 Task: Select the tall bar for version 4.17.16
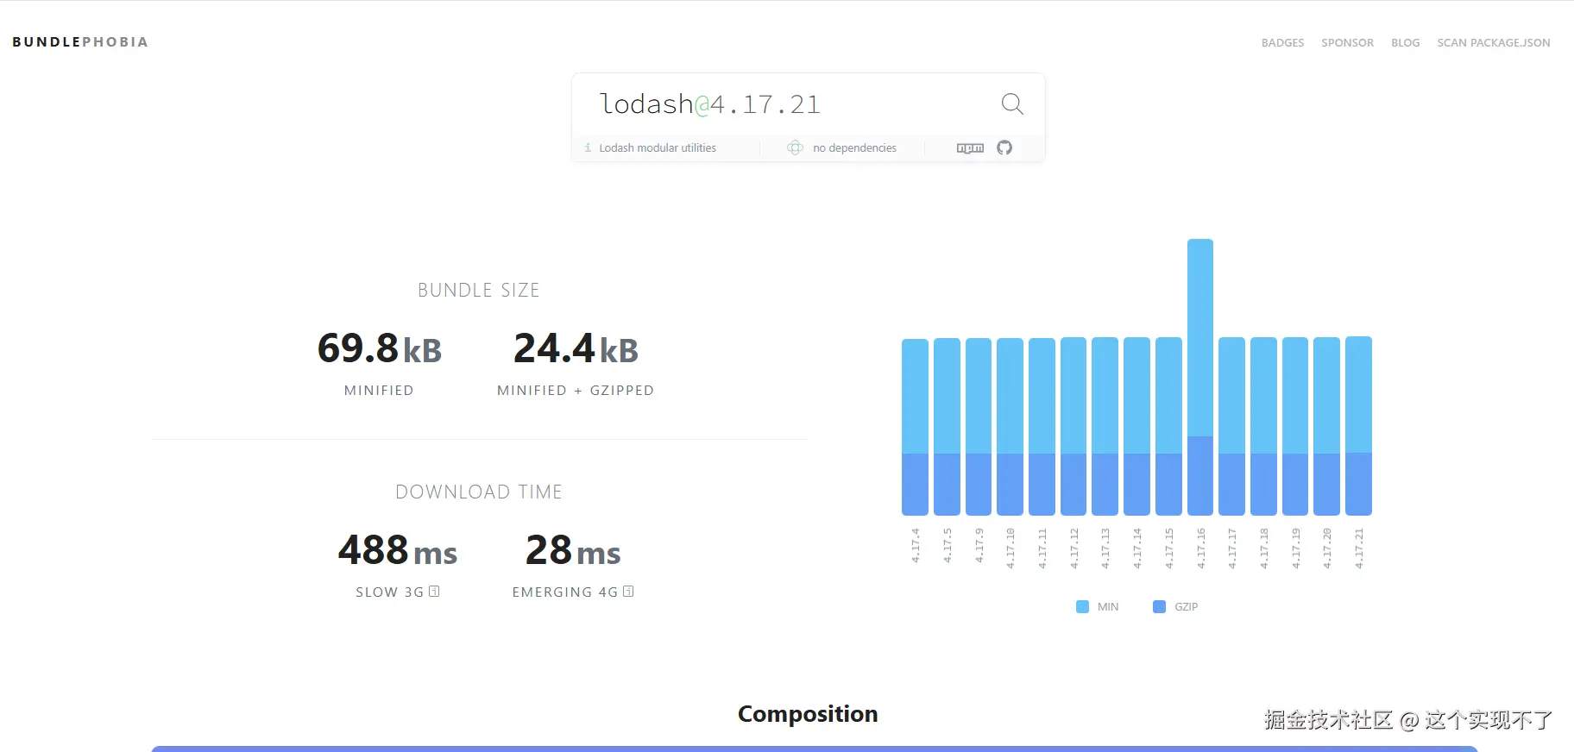[1200, 377]
